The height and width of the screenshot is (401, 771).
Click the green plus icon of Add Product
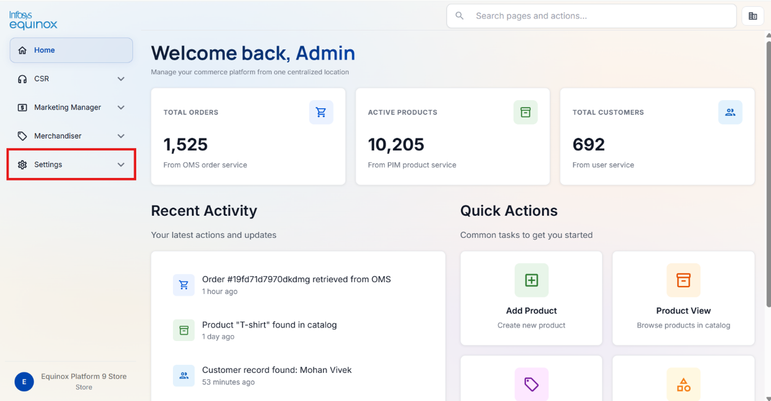tap(532, 280)
